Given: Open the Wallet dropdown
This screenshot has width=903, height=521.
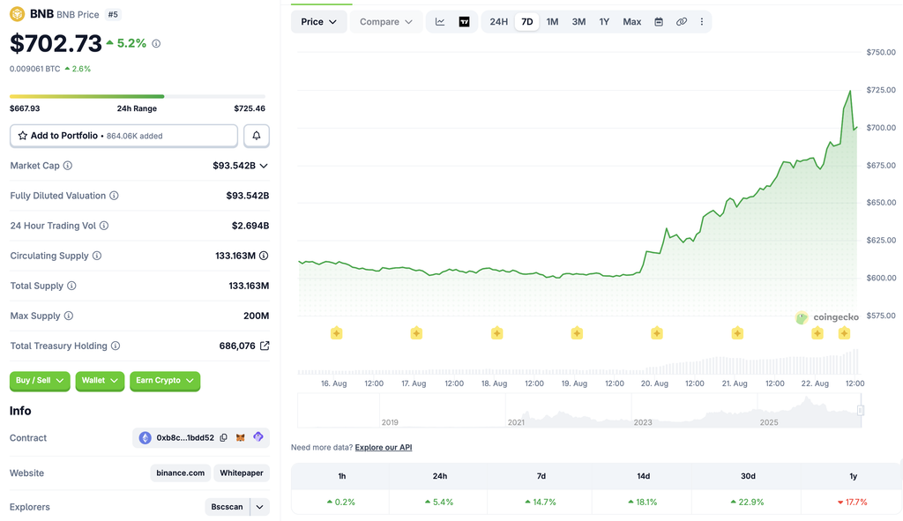Looking at the screenshot, I should [x=100, y=381].
